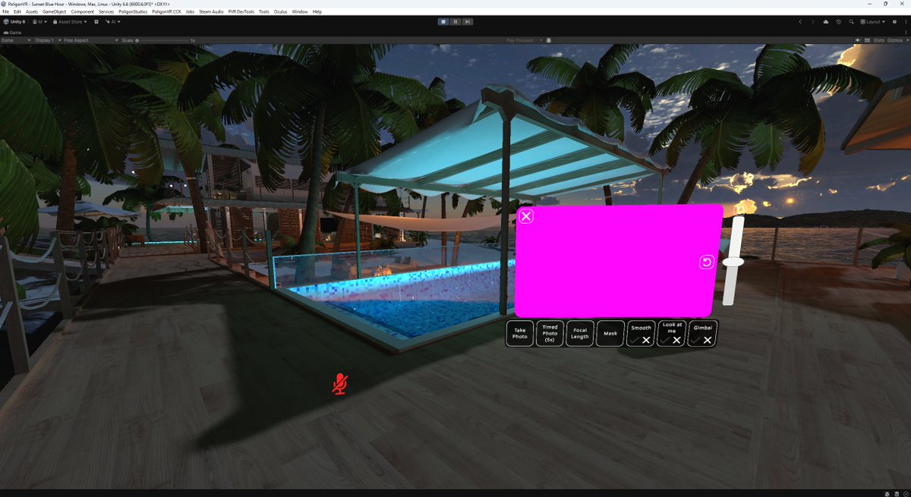Screen dimensions: 911x497
Task: Open the Services menu
Action: pos(106,12)
